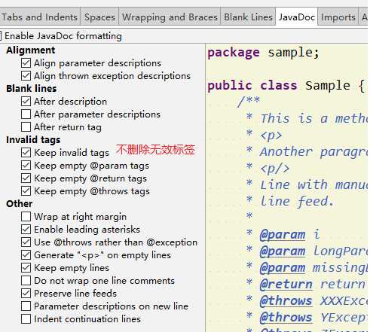Click the '@return' tag in preview
Image resolution: width=370 pixels, height=332 pixels.
[286, 285]
